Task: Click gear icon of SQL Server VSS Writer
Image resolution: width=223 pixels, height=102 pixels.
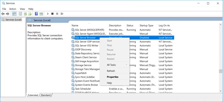Action: (73, 45)
